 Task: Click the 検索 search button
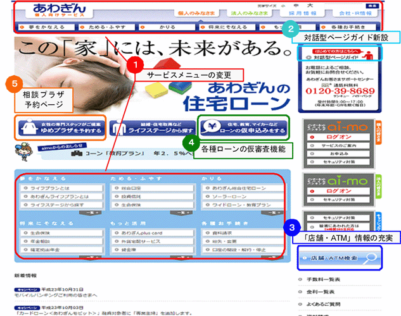pos(372,6)
